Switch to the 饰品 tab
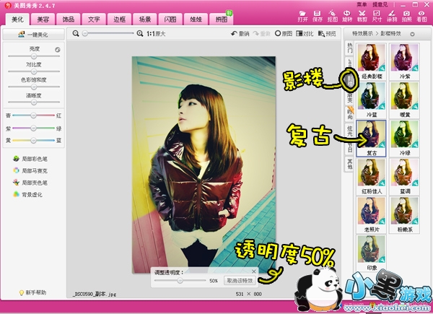Viewport: 433px width, 314px height. point(69,19)
